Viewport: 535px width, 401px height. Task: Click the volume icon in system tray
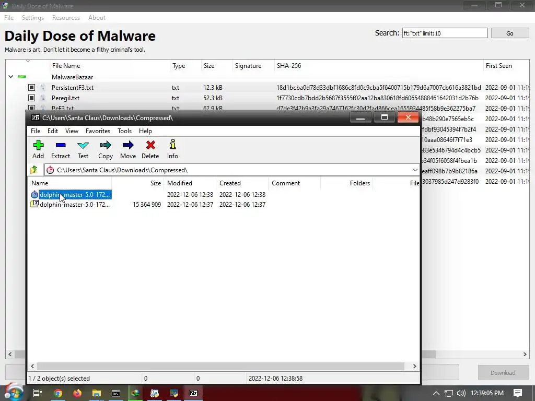[x=461, y=393]
